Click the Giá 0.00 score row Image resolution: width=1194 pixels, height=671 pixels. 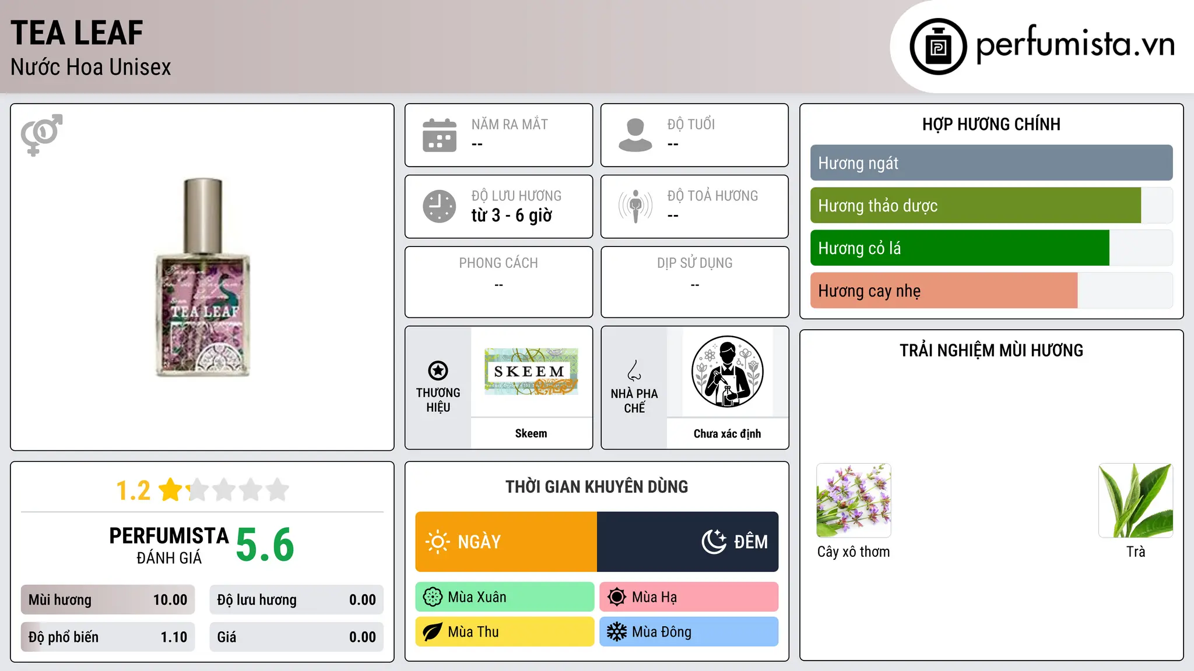[297, 637]
